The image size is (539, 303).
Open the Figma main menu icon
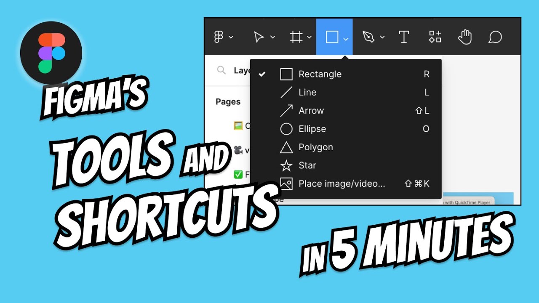coord(219,37)
